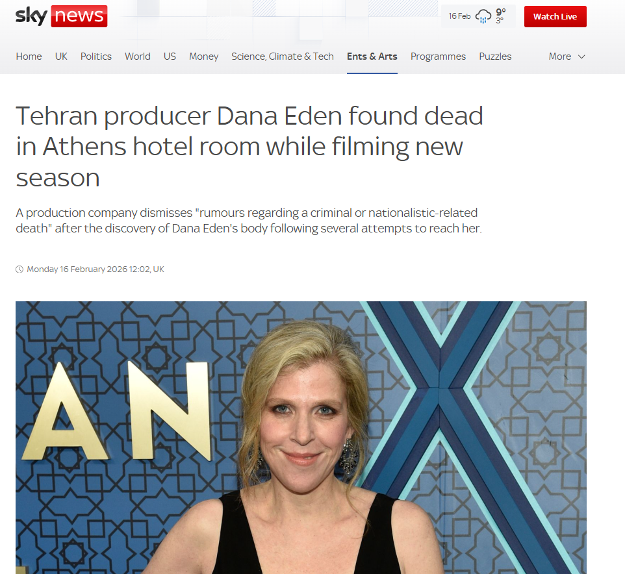Click the Sky News logo
Image resolution: width=625 pixels, height=574 pixels.
tap(61, 16)
